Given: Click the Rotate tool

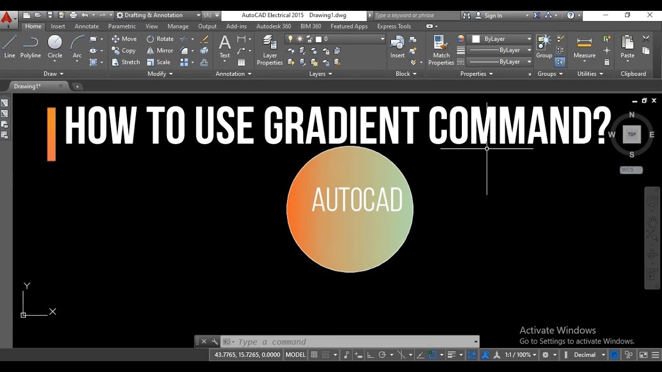Looking at the screenshot, I should coord(160,39).
